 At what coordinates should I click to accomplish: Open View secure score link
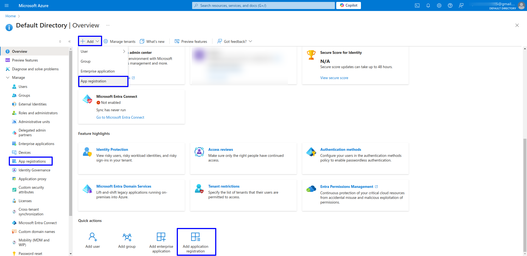(x=334, y=78)
